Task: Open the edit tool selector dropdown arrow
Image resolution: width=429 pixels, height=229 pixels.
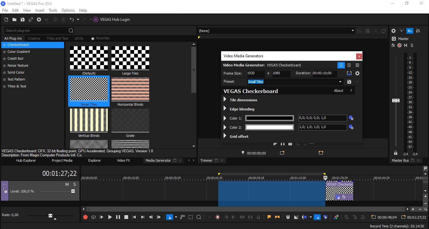Action: pyautogui.click(x=176, y=217)
